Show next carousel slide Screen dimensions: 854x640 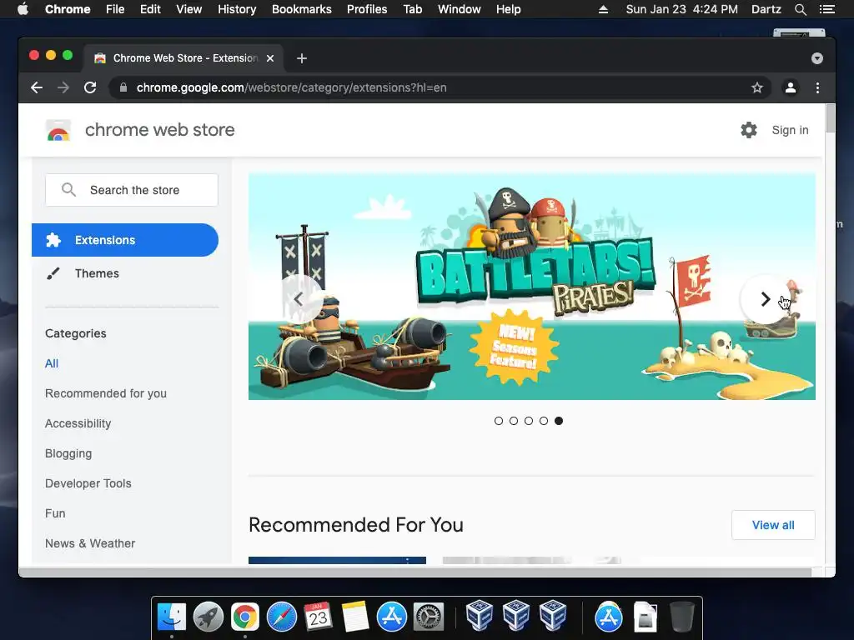pyautogui.click(x=765, y=299)
